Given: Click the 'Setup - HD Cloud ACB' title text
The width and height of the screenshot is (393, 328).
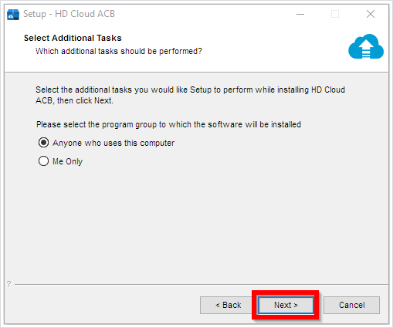Looking at the screenshot, I should click(x=69, y=14).
